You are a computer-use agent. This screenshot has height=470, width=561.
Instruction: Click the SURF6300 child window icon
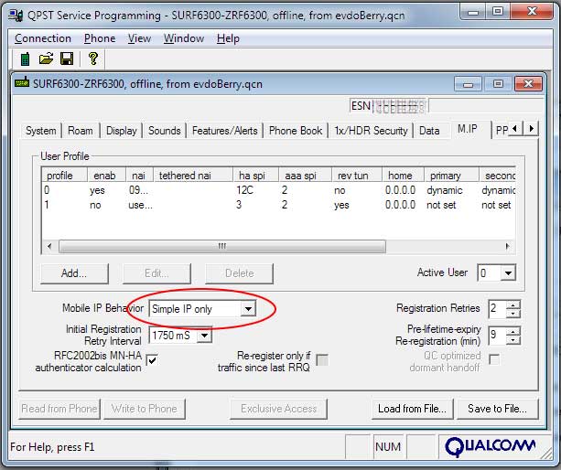[22, 82]
